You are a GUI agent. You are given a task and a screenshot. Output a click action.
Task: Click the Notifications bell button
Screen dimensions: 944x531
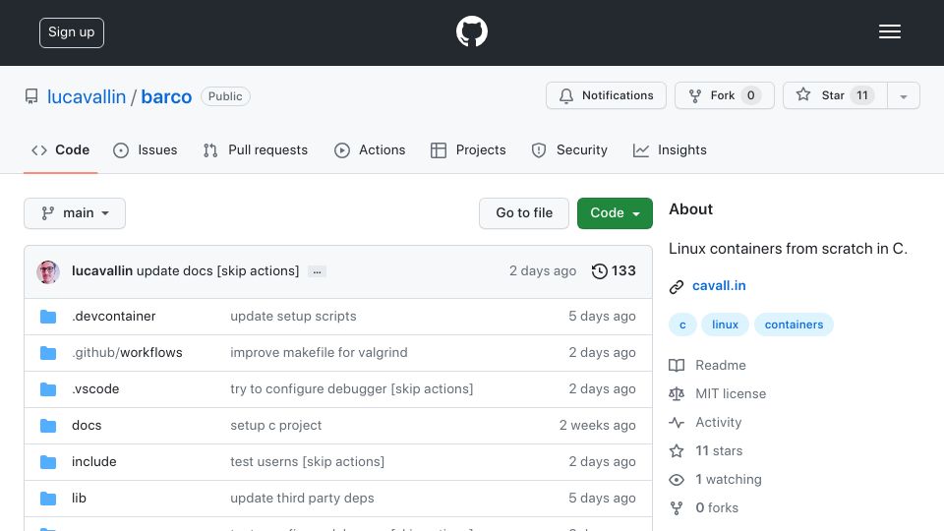coord(606,95)
